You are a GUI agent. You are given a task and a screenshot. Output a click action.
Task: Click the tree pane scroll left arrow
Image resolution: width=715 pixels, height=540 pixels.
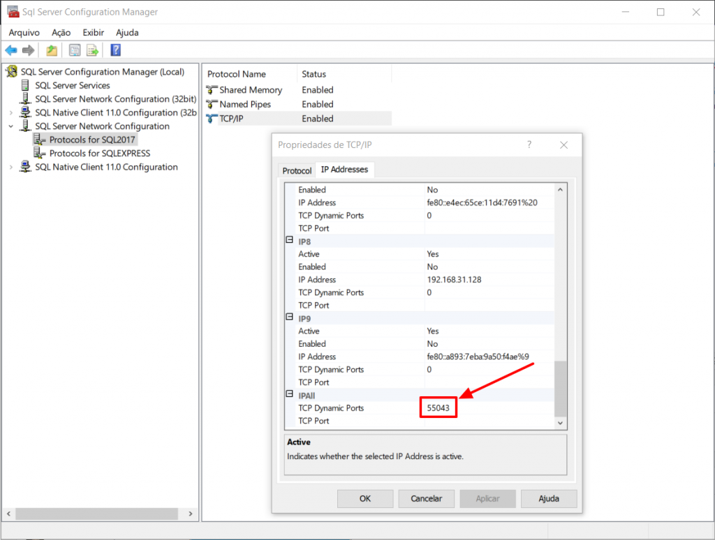coord(8,513)
